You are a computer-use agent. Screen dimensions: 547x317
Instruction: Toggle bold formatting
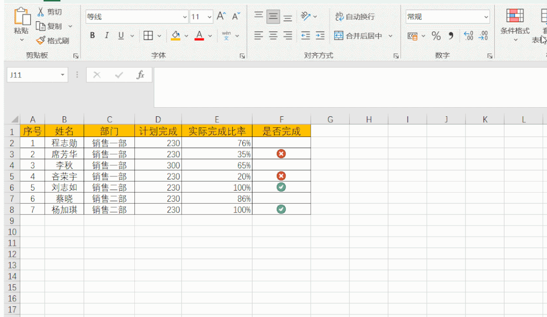92,35
